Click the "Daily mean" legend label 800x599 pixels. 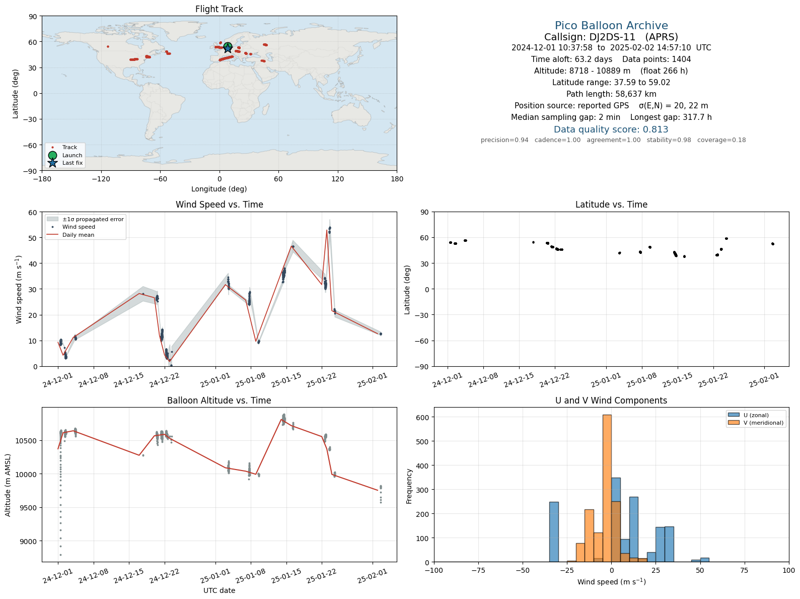(79, 235)
